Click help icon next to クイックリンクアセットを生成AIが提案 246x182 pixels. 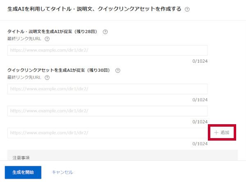pyautogui.click(x=118, y=71)
